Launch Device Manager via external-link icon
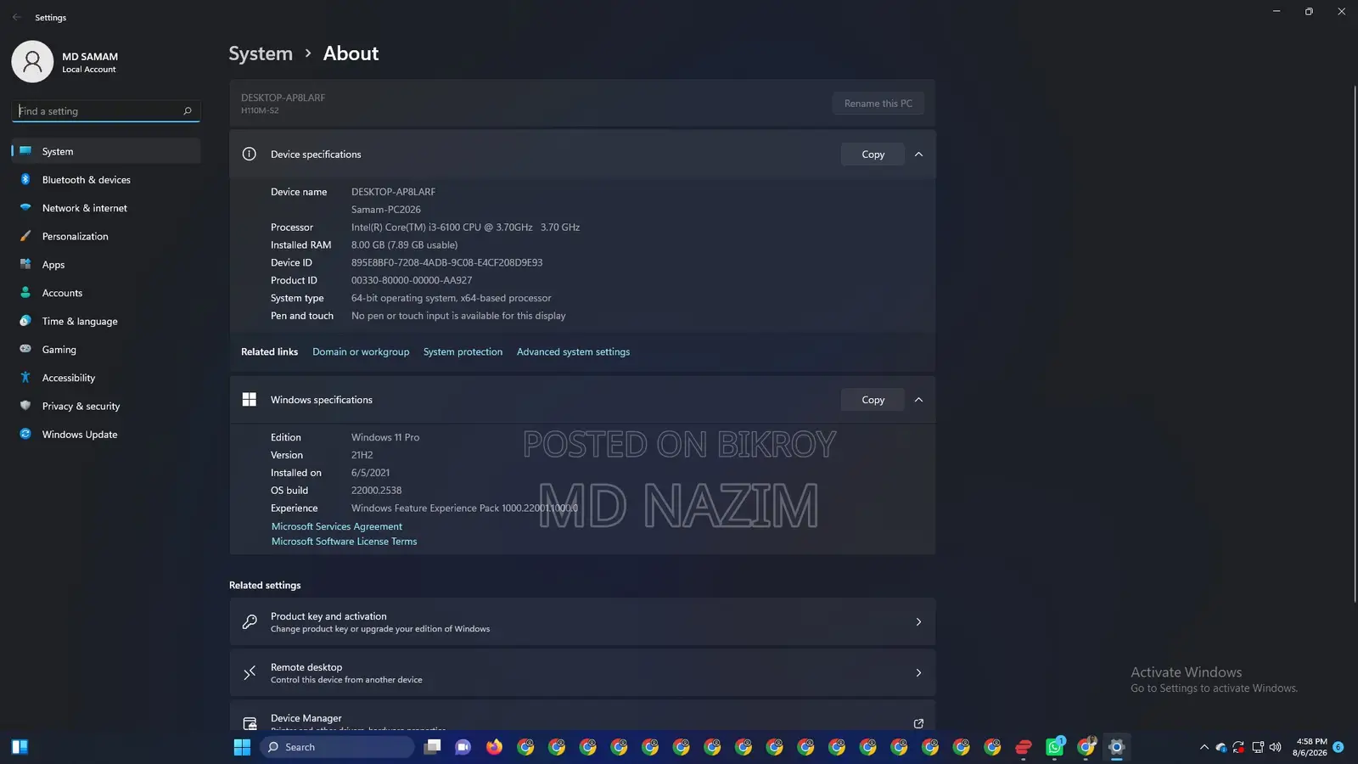 pos(918,723)
